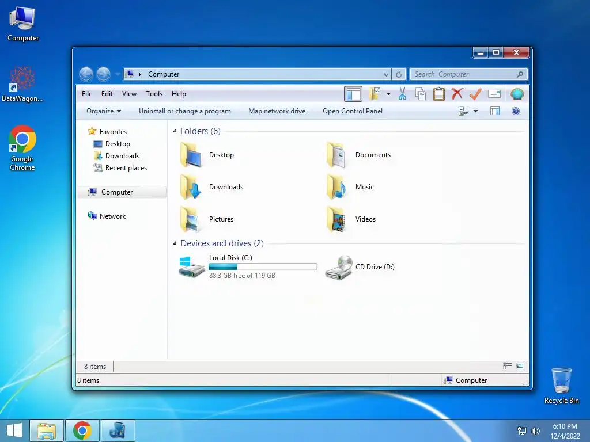Click Uninstall or change a program

tap(185, 111)
